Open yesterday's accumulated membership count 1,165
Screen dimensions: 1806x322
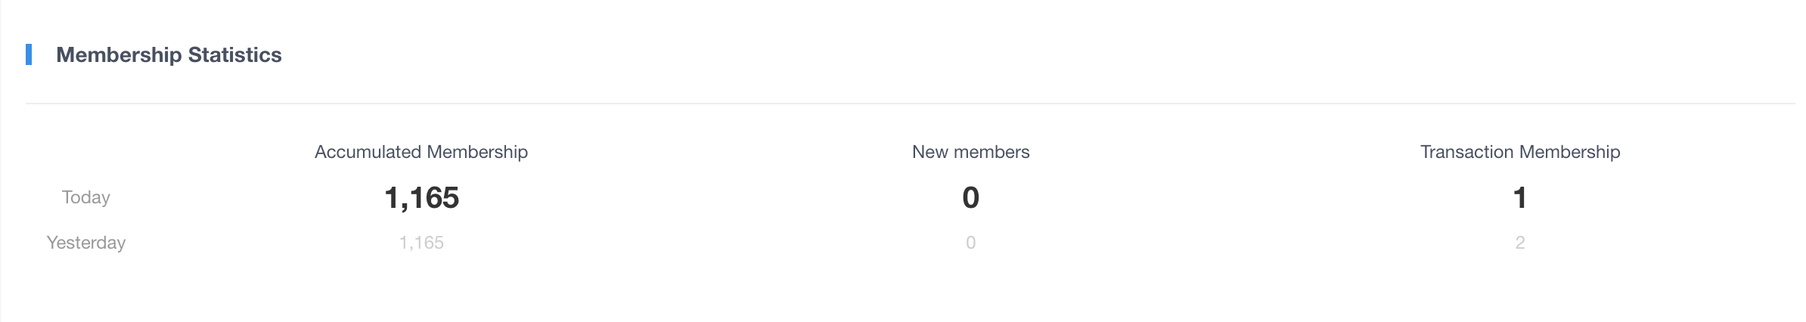(421, 243)
